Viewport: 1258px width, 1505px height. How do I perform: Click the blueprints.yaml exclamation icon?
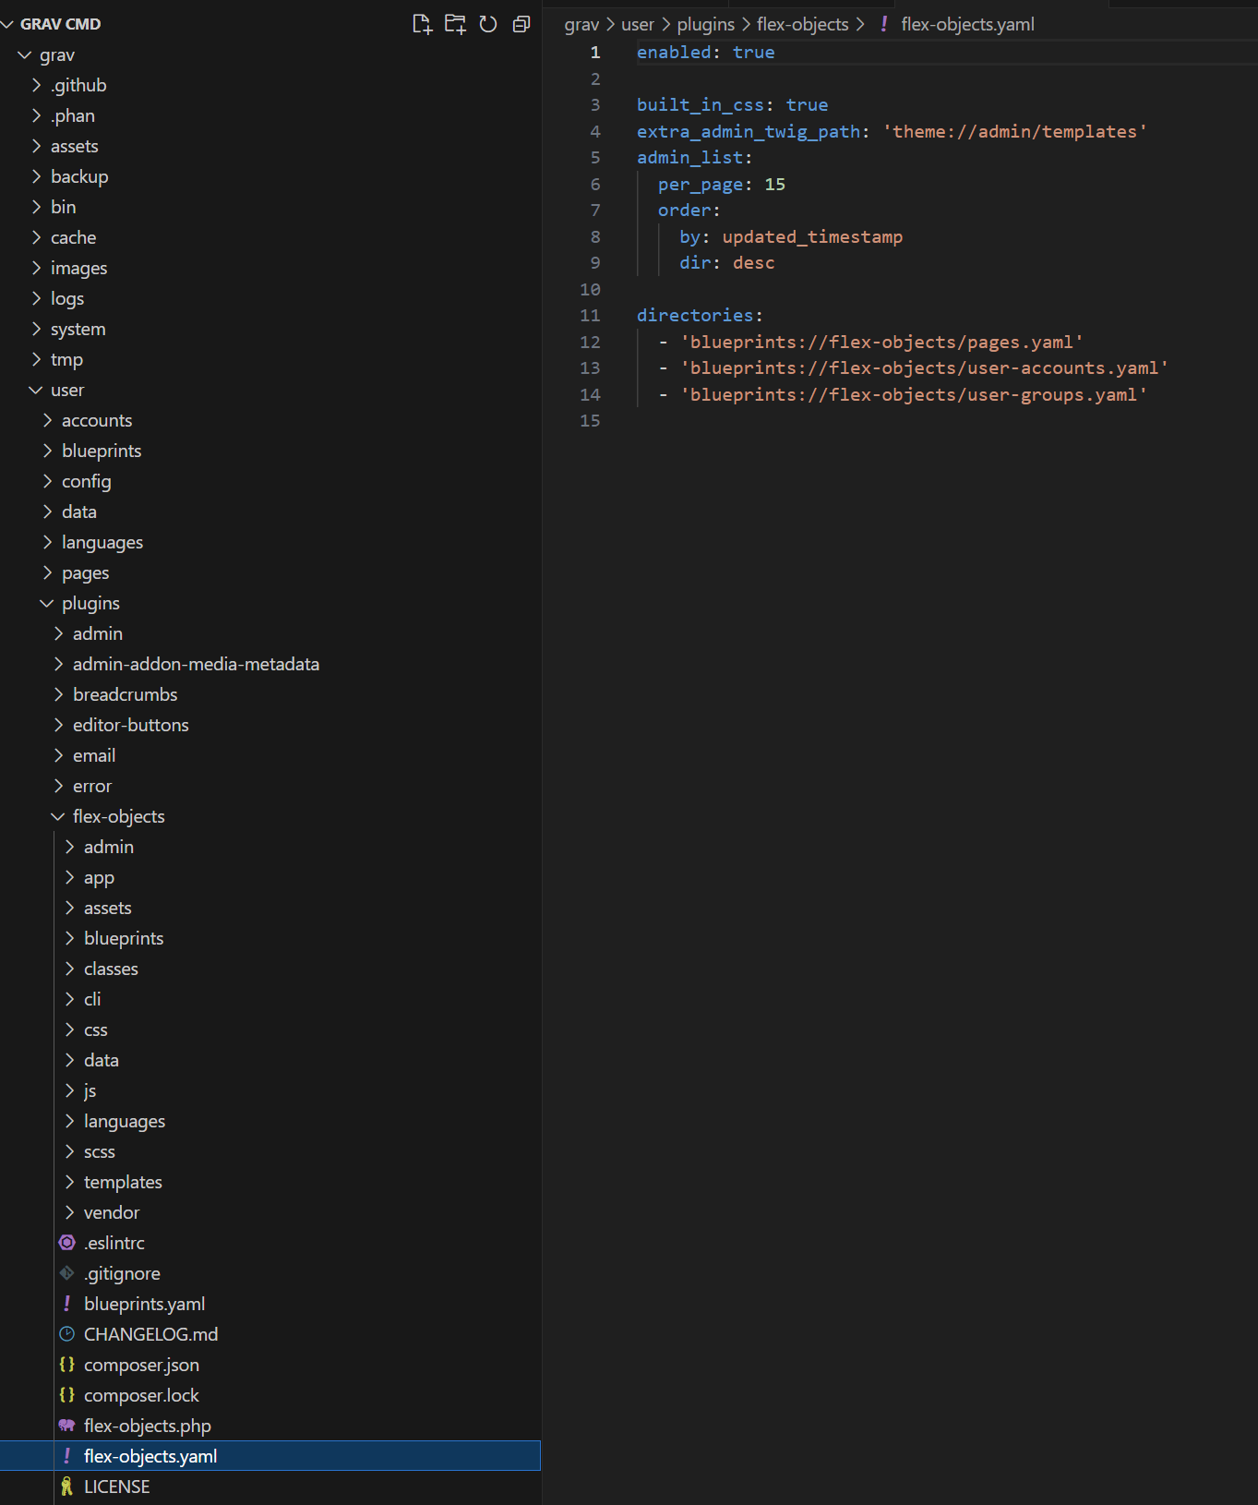tap(67, 1304)
